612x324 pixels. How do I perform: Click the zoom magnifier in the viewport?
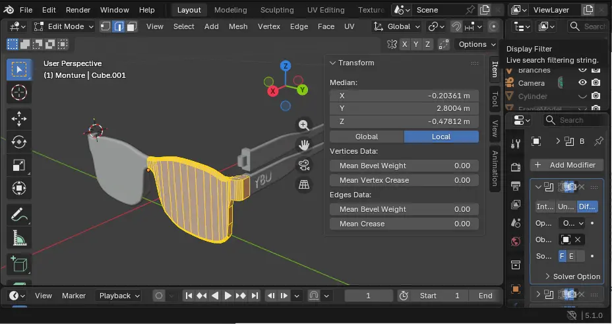(304, 125)
